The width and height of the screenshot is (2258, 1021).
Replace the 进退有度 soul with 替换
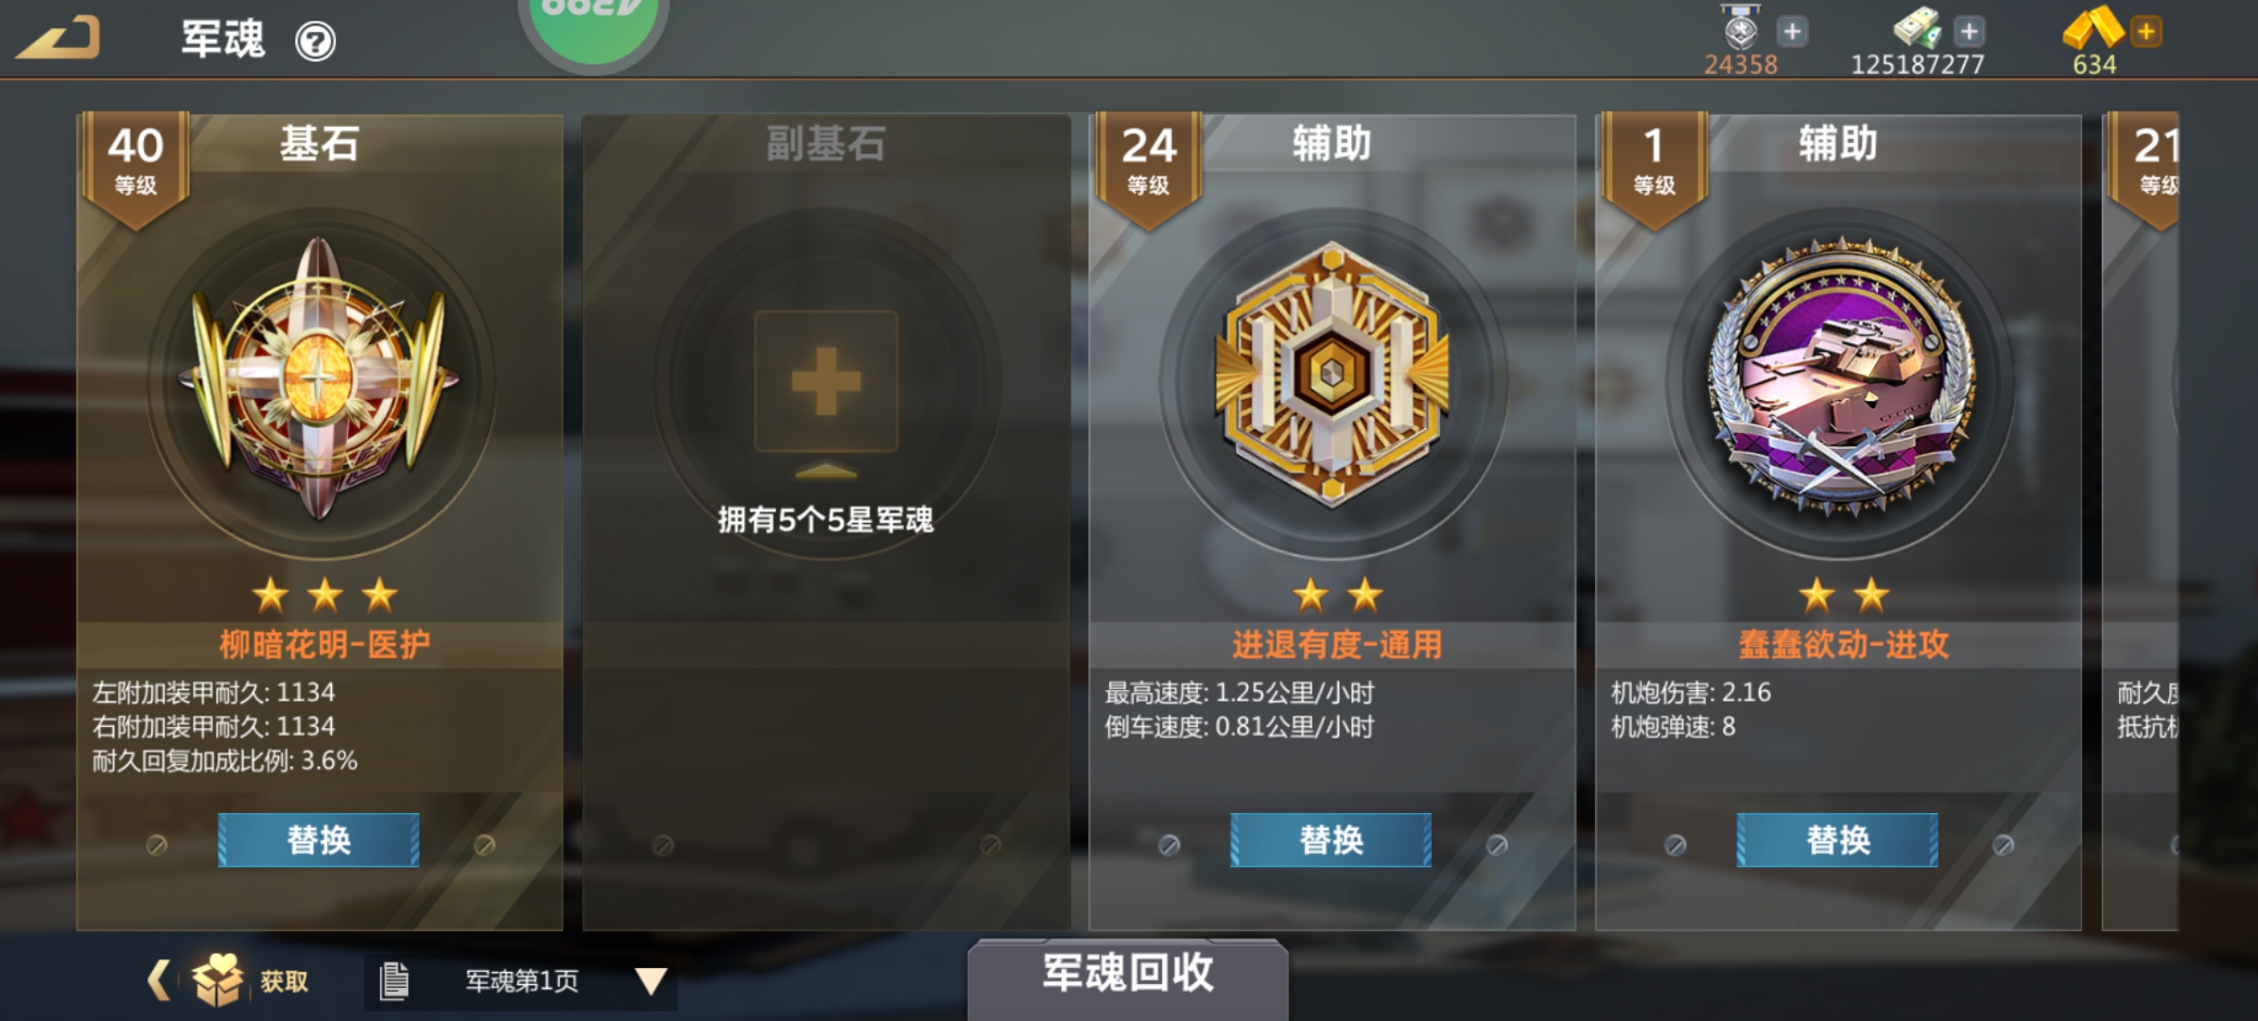(x=1331, y=839)
